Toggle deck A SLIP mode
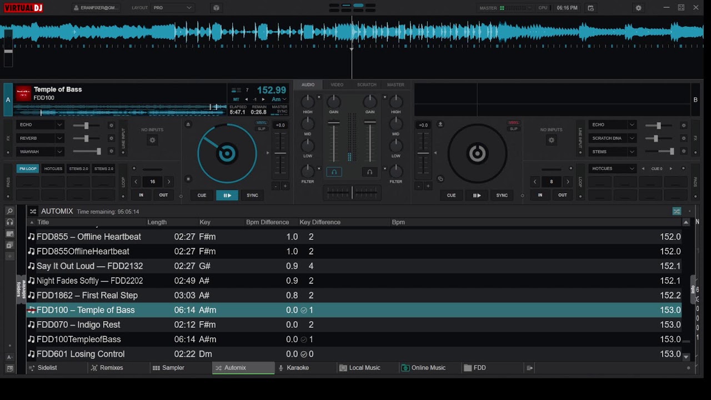This screenshot has width=711, height=400. tap(262, 129)
